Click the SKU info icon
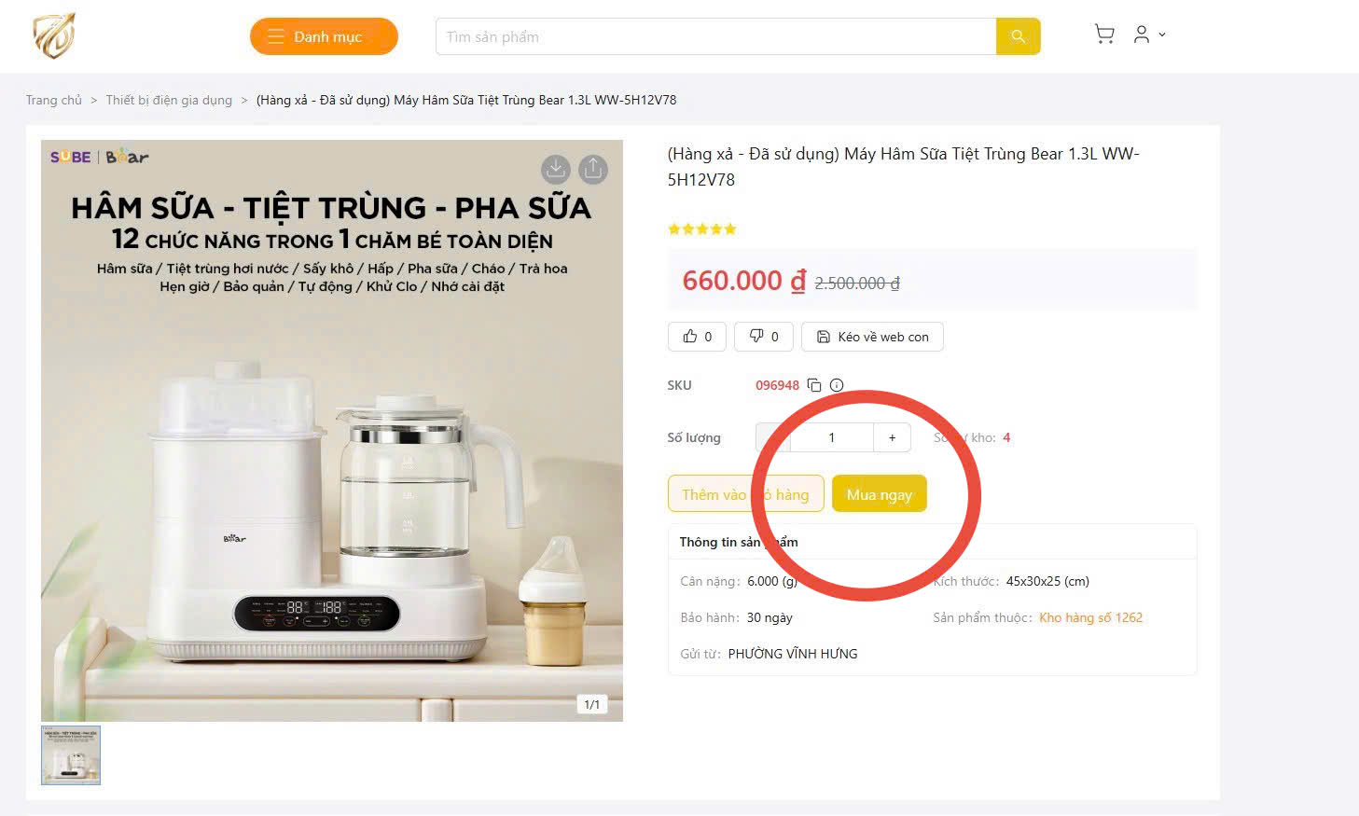The height and width of the screenshot is (816, 1359). click(837, 385)
